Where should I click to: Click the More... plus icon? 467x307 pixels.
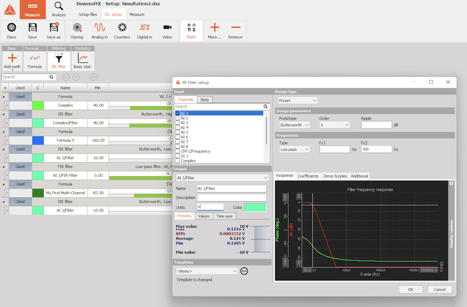click(x=214, y=27)
